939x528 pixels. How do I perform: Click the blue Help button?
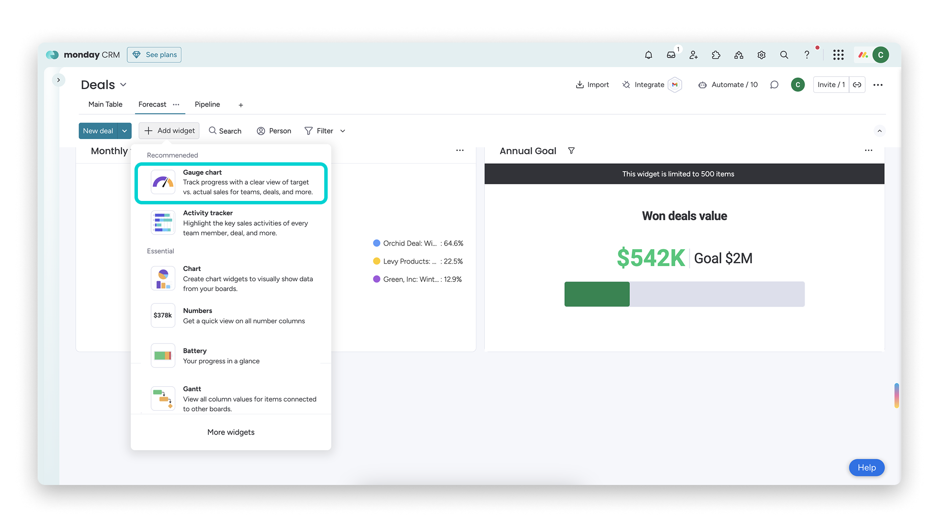tap(867, 468)
